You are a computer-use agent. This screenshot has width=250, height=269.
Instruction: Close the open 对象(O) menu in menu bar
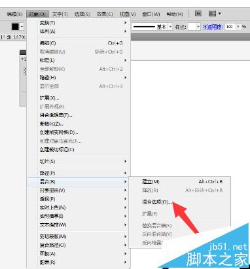37,14
